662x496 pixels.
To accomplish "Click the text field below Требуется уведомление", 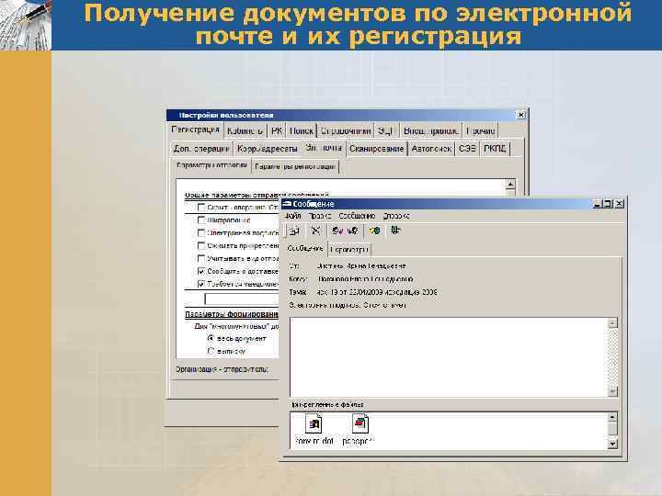I will (242, 299).
